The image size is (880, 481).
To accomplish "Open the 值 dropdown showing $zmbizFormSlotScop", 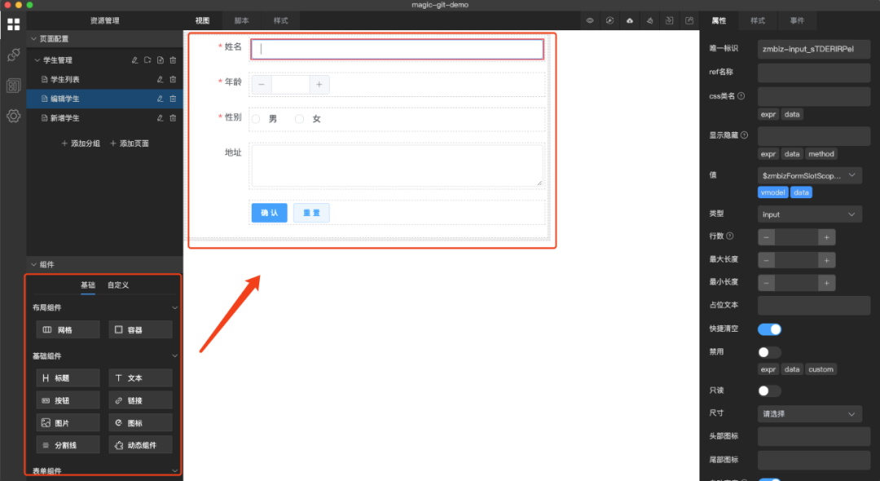I will coord(809,175).
